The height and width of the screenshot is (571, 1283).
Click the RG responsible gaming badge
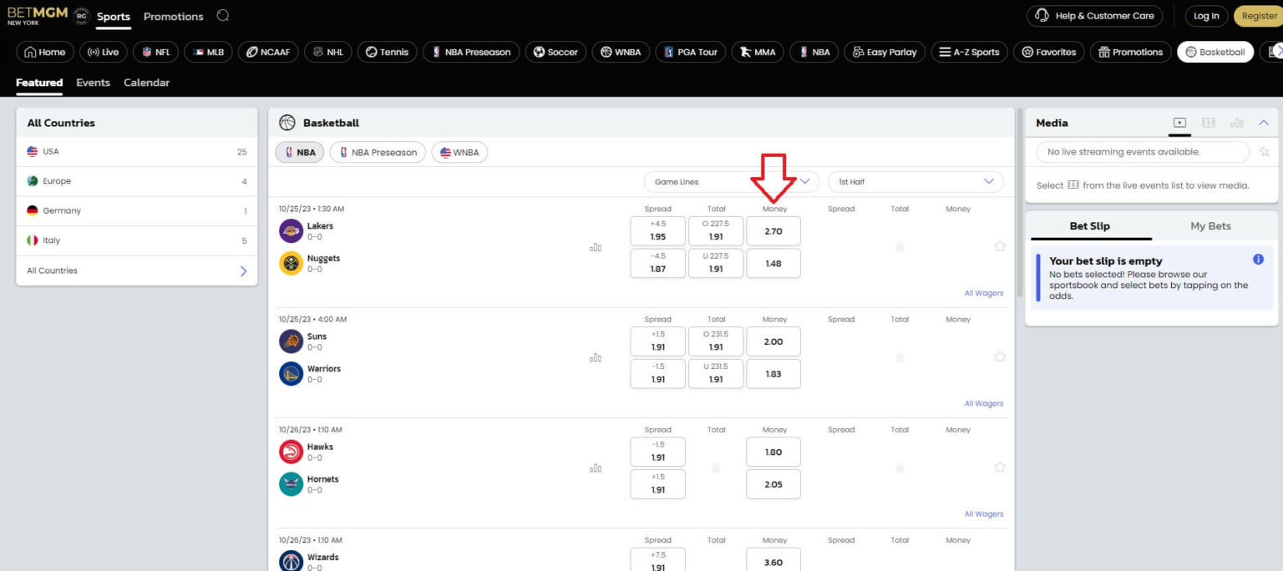click(81, 16)
